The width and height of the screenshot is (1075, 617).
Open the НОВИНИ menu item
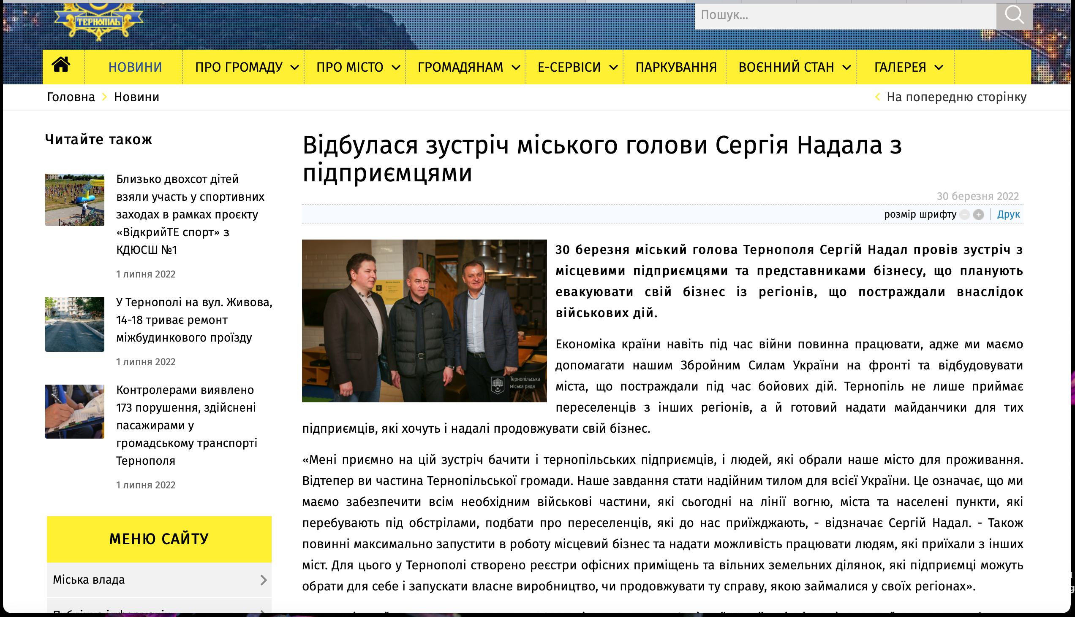pos(135,67)
